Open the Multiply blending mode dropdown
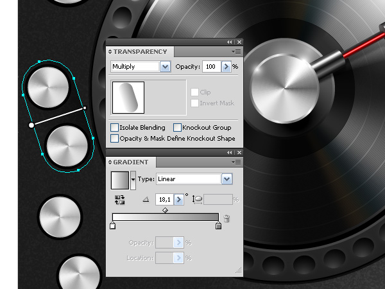 pyautogui.click(x=166, y=67)
